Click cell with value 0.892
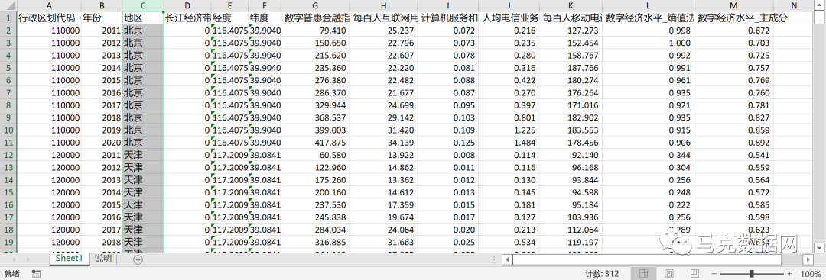The width and height of the screenshot is (826, 280). tap(733, 143)
